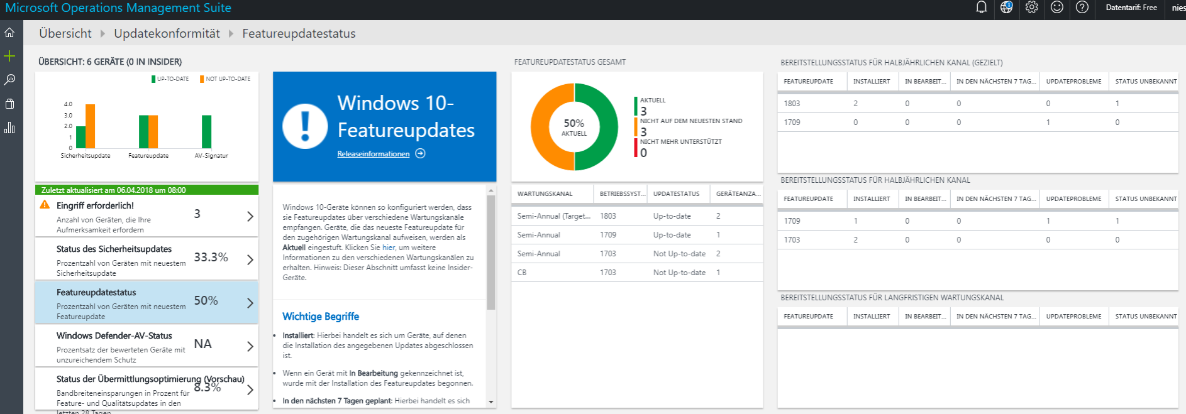This screenshot has height=414, width=1186.
Task: Click the NOT UP-TO-DATE orange legend swatch
Action: point(202,79)
